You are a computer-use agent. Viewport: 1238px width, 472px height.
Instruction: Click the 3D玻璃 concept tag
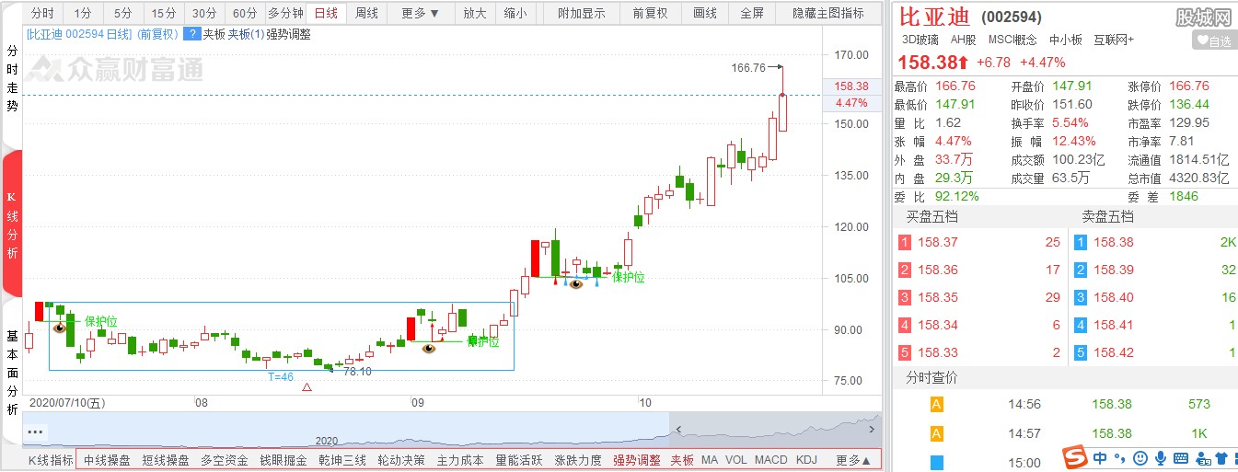(921, 40)
